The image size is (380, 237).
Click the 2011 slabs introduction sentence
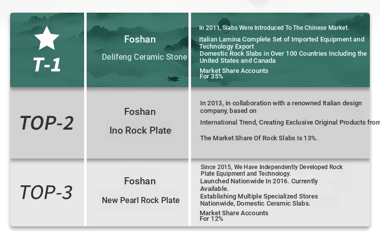point(274,28)
